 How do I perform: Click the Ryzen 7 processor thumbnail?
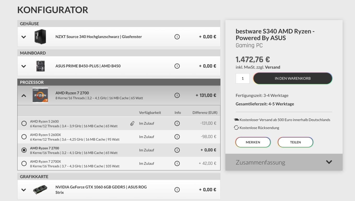tap(40, 95)
